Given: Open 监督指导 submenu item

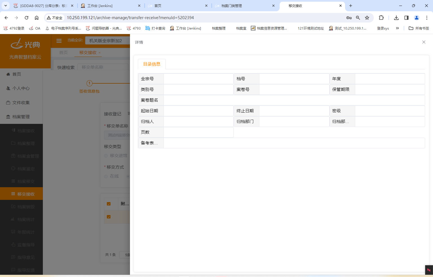Looking at the screenshot, I should pos(26,245).
